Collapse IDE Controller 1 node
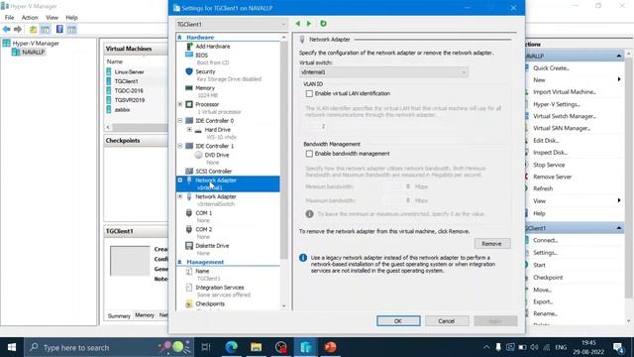Screen dimensions: 634x357 pos(180,146)
